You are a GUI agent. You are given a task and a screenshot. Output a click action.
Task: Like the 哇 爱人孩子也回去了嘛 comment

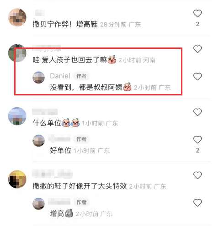pyautogui.click(x=197, y=49)
